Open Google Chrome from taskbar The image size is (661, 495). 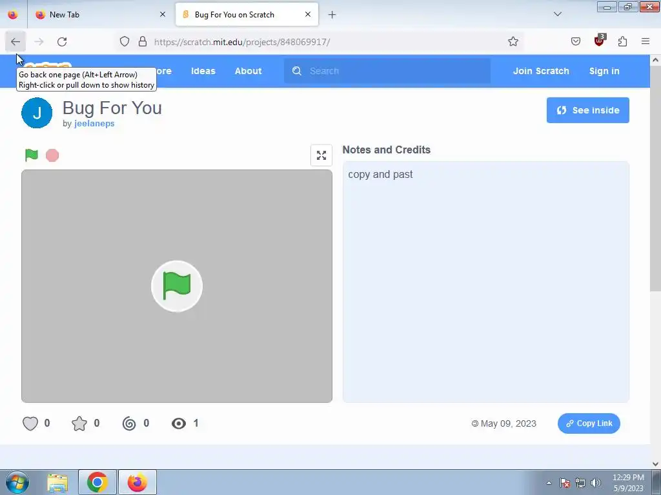tap(97, 483)
